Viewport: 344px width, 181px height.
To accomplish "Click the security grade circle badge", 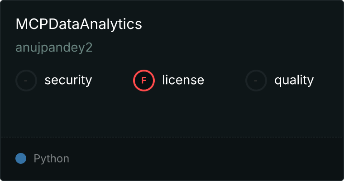I will 26,81.
